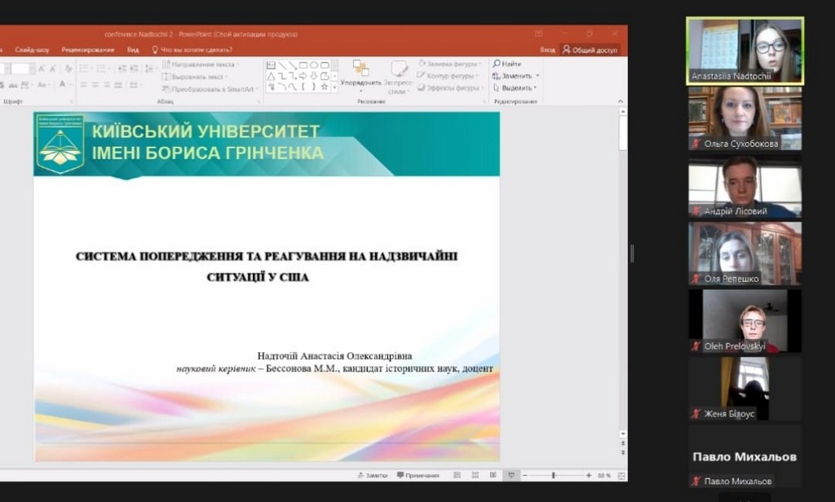Click the zoom slider handle
The height and width of the screenshot is (502, 835).
(x=554, y=475)
